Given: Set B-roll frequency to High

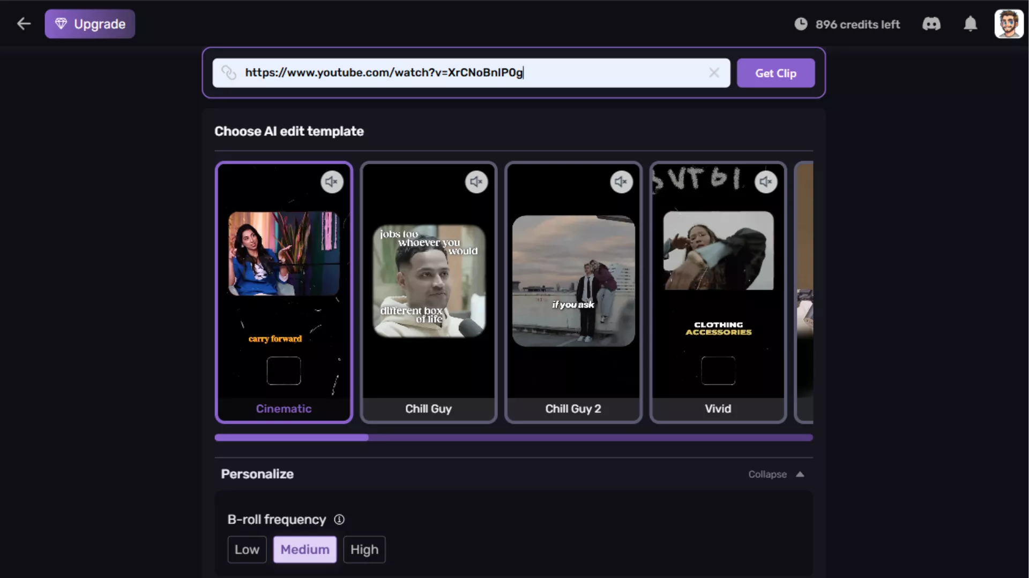Looking at the screenshot, I should [364, 550].
